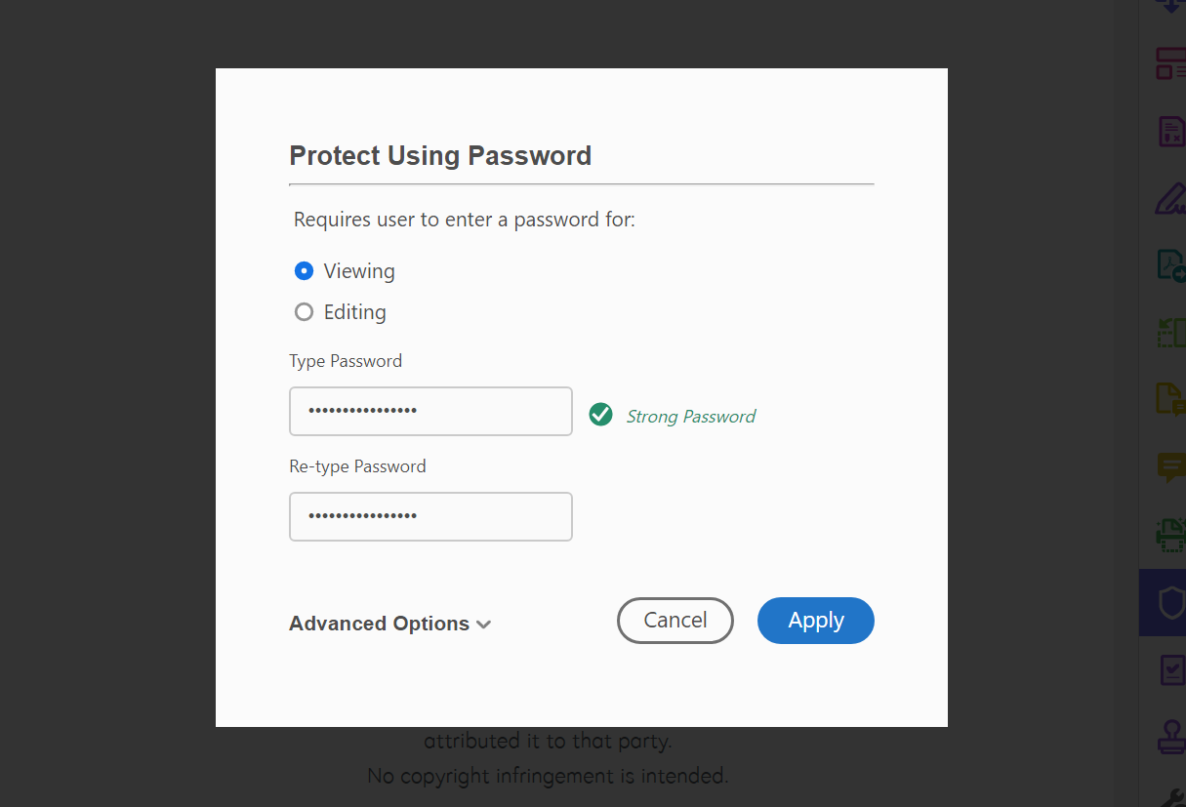Select the green printer scan icon
Viewport: 1186px width, 807px height.
tap(1170, 533)
